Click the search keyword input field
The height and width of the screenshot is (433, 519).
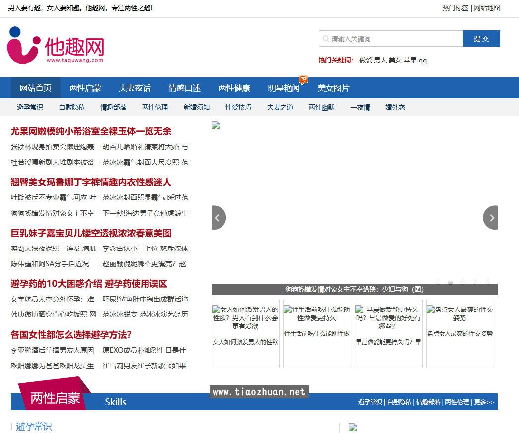point(392,38)
